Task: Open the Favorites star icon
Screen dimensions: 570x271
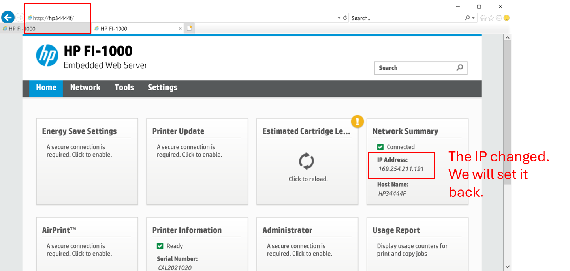Action: pyautogui.click(x=491, y=18)
